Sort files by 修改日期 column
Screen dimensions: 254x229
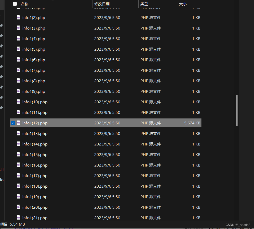(x=102, y=4)
